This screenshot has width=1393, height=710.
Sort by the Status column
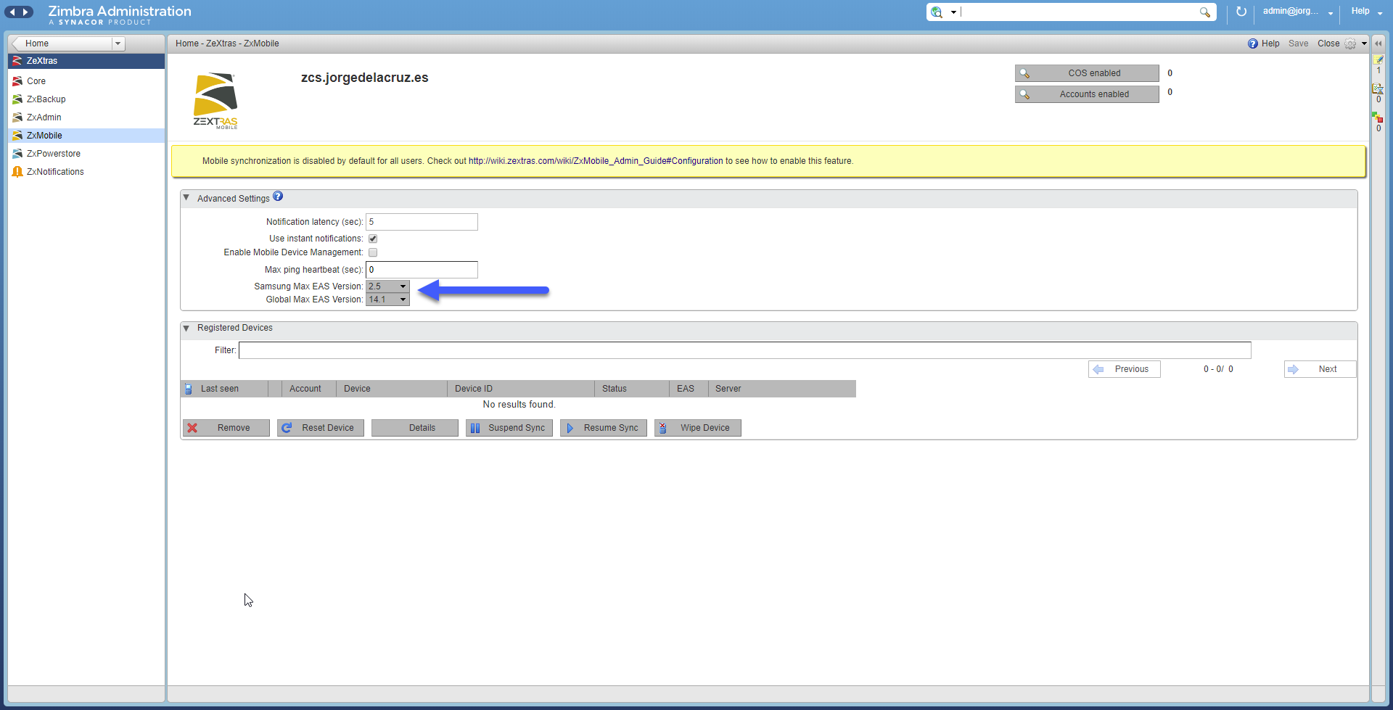click(632, 389)
